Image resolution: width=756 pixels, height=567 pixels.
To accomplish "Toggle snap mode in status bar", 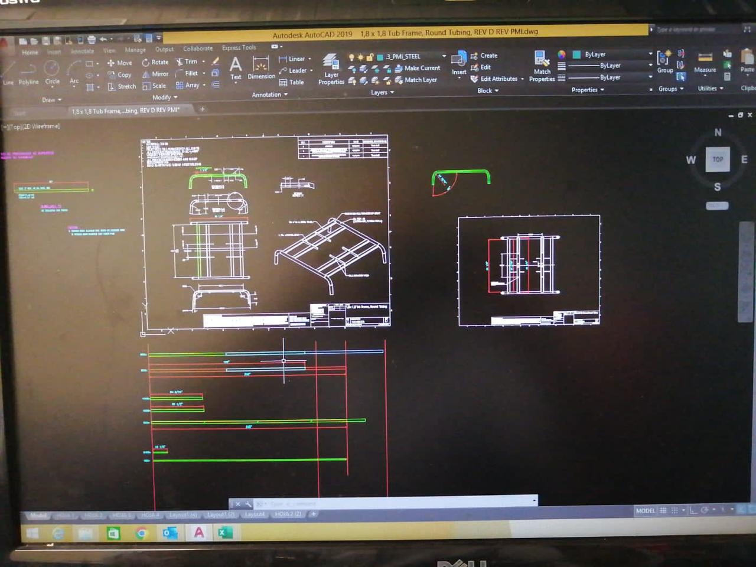I will coord(674,510).
